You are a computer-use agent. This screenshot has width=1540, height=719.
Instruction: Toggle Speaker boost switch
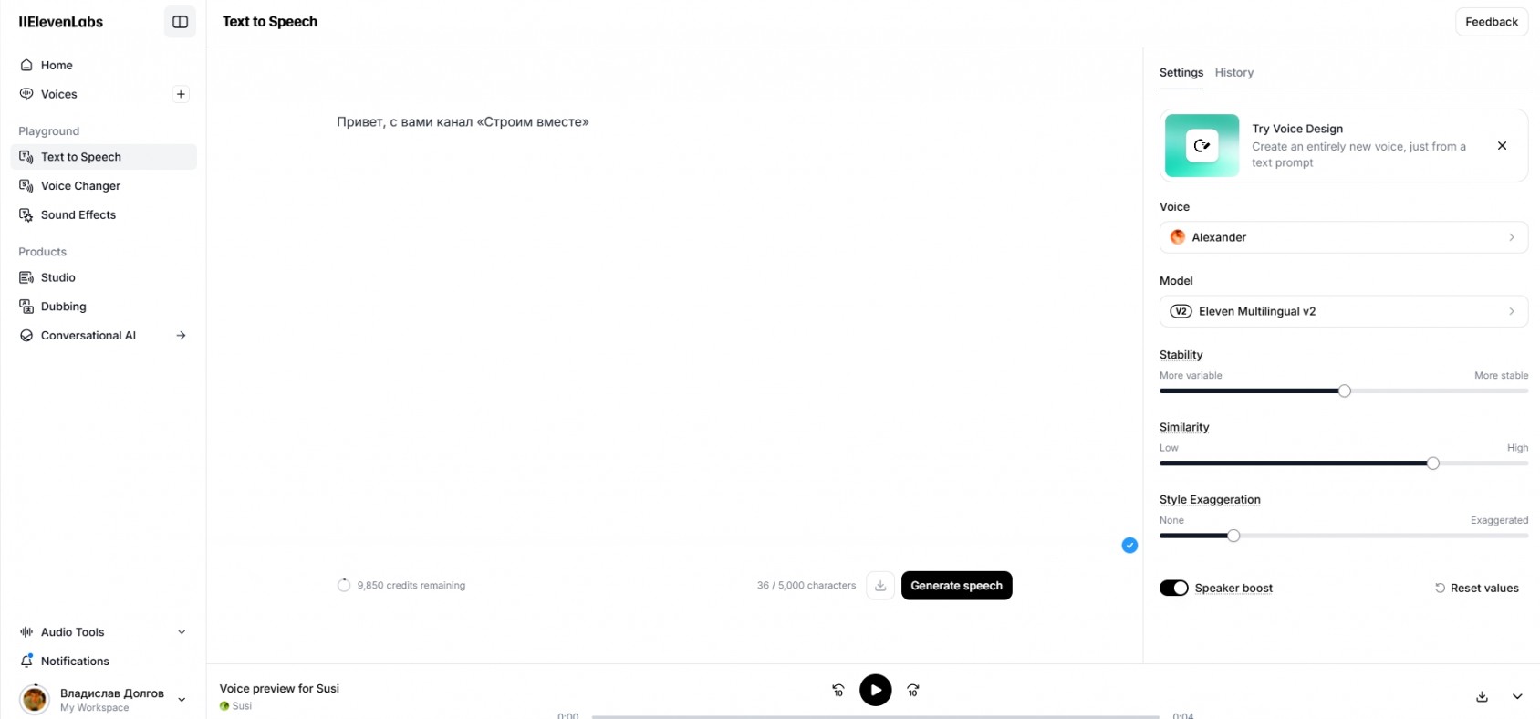[1174, 588]
